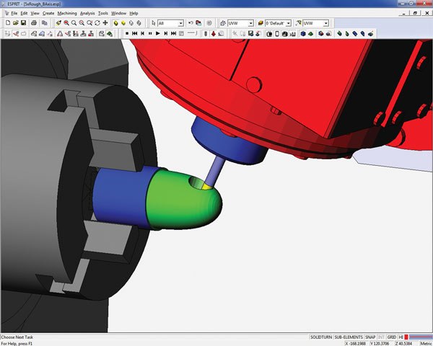Click the New document icon
The width and height of the screenshot is (433, 346).
coord(6,23)
